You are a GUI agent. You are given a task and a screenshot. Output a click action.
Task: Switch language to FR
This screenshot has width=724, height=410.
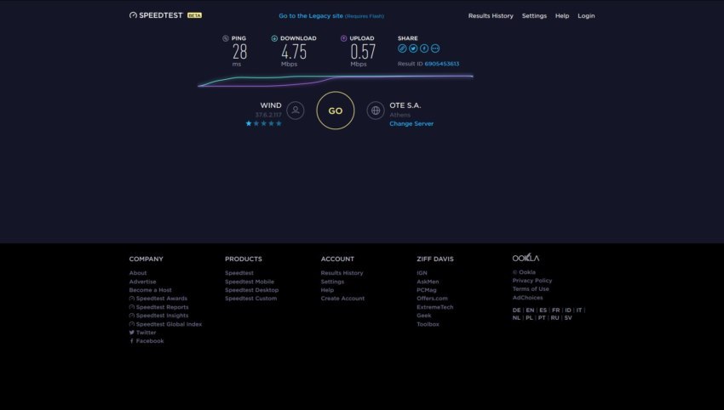click(x=556, y=310)
